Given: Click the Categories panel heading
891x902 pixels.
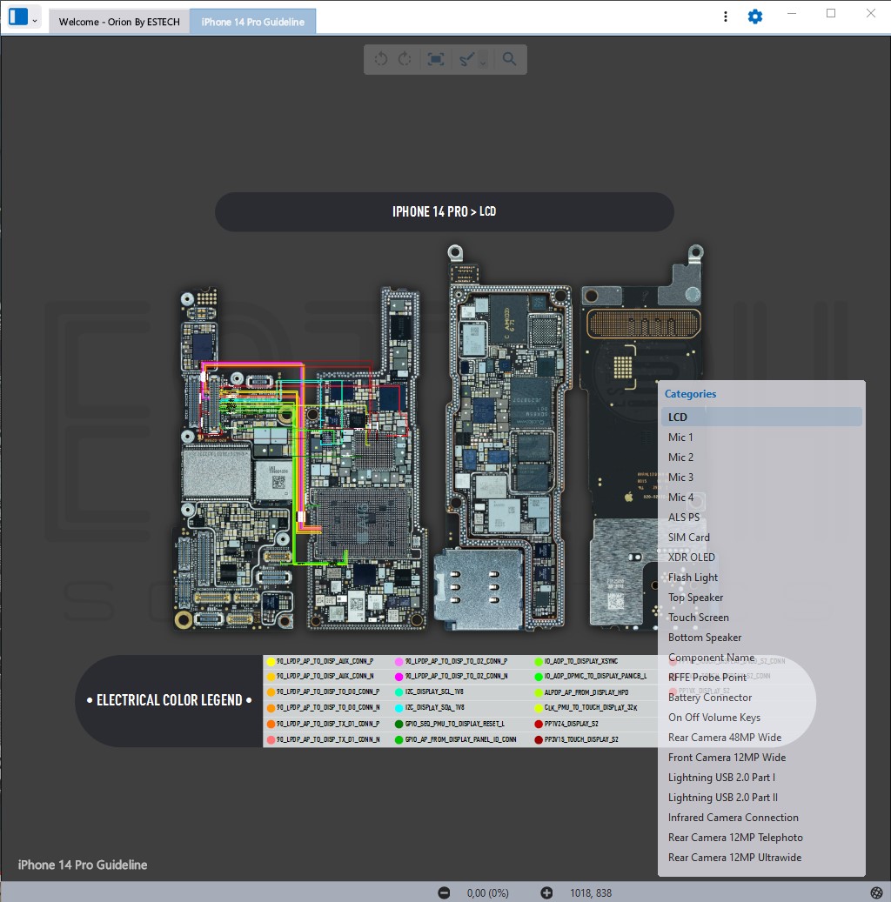Looking at the screenshot, I should [x=690, y=394].
